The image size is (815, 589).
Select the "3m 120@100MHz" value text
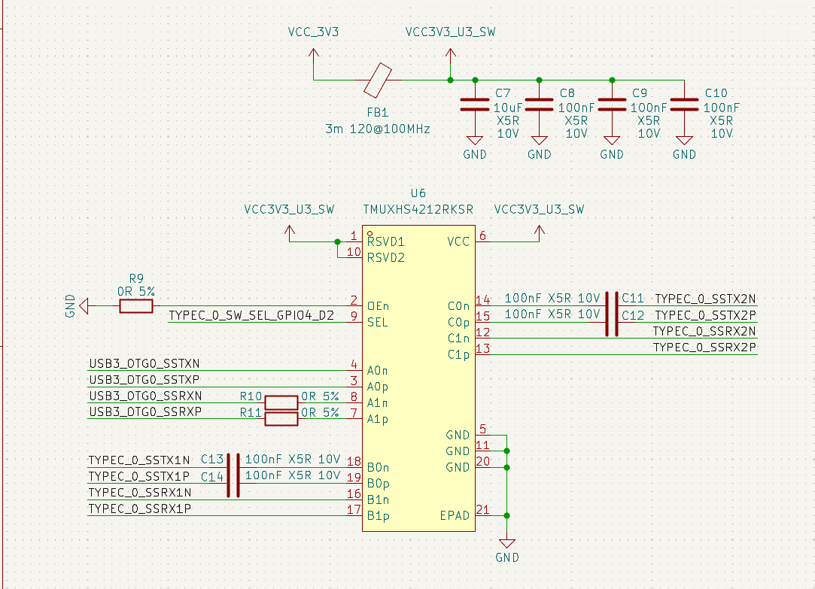coord(378,129)
